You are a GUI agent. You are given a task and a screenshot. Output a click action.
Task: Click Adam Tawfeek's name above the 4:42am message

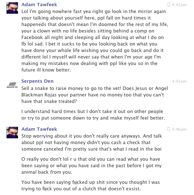pyautogui.click(x=39, y=5)
